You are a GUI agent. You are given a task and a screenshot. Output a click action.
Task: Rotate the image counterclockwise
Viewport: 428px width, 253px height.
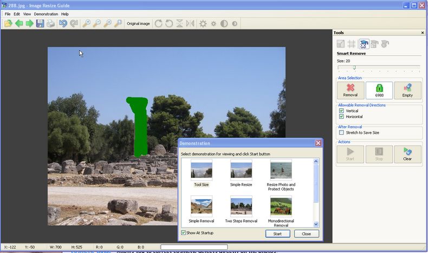click(x=169, y=24)
